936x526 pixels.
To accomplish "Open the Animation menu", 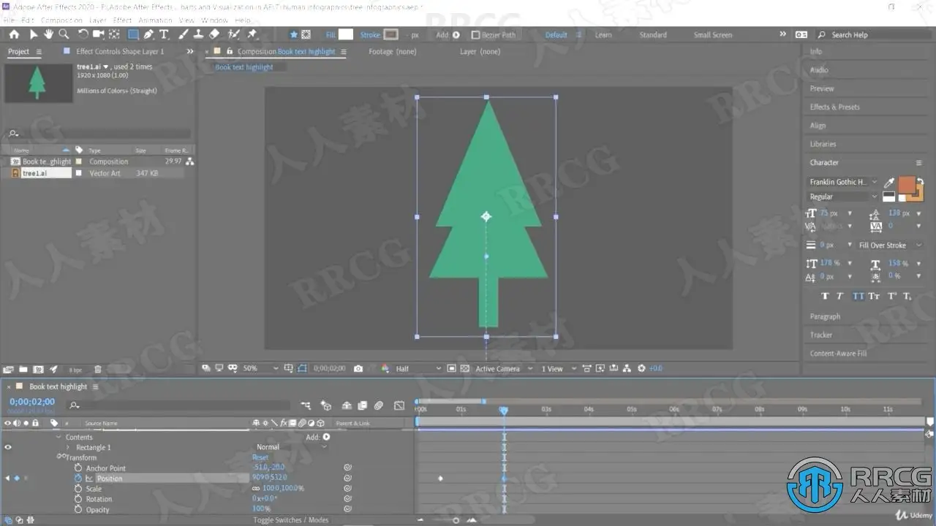I will (155, 20).
